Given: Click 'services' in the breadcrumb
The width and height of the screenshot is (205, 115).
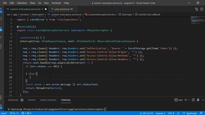Looking at the screenshot, I should click(x=24, y=14).
